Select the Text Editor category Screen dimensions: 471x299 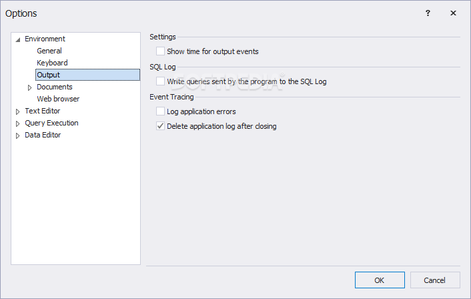42,111
